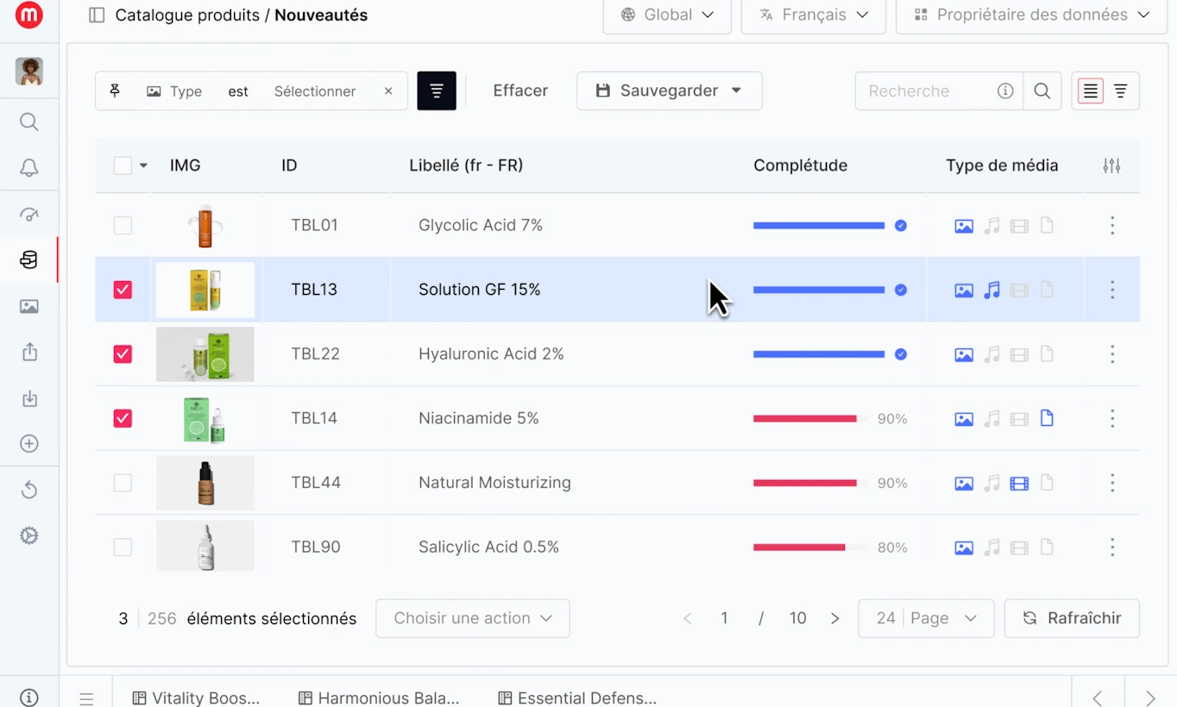Viewport: 1177px width, 707px height.
Task: Open the media library image icon in sidebar
Action: (29, 306)
